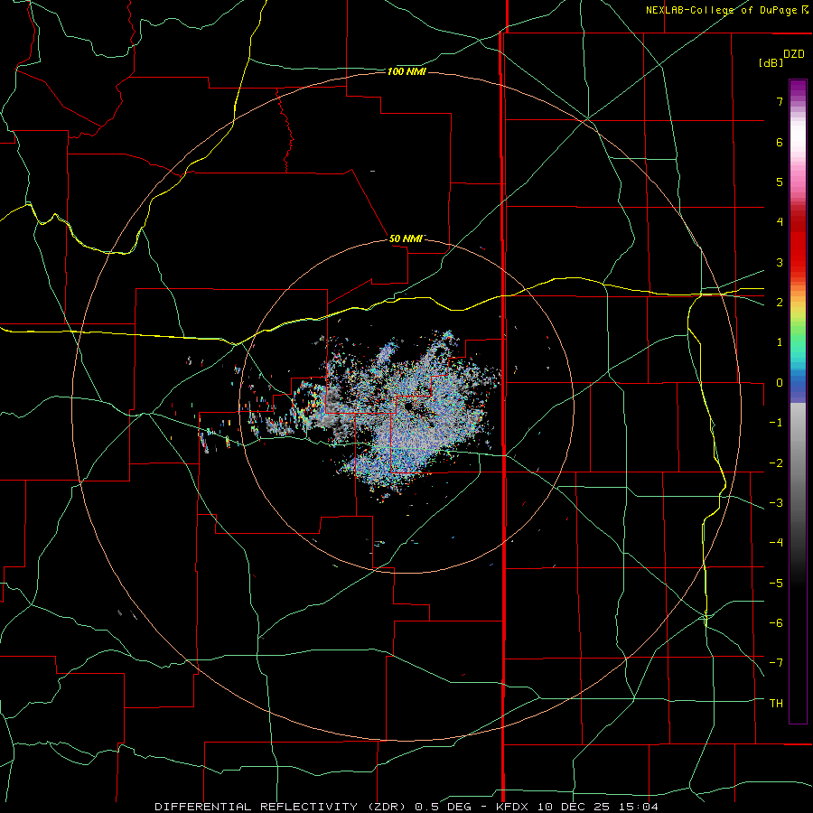Click the 7 value on the color scale

780,101
